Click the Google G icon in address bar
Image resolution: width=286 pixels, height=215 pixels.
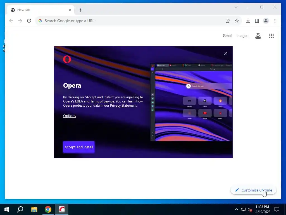tap(40, 21)
